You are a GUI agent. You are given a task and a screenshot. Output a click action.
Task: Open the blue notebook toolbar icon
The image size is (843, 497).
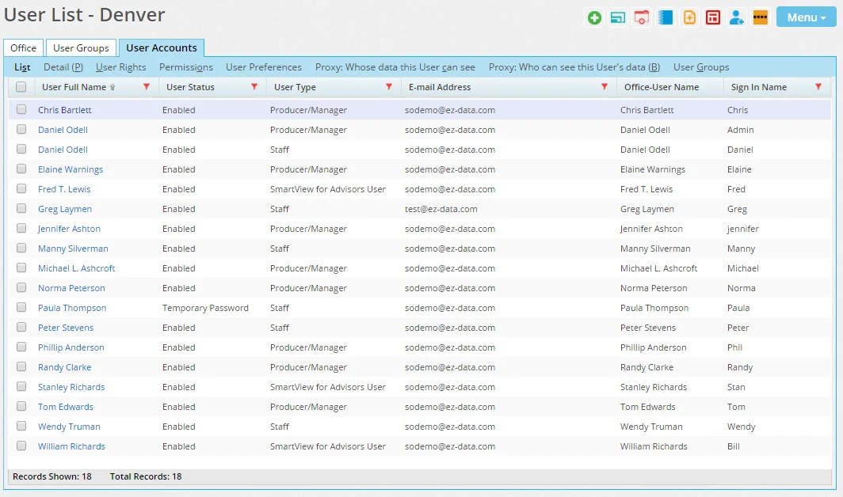click(x=666, y=17)
